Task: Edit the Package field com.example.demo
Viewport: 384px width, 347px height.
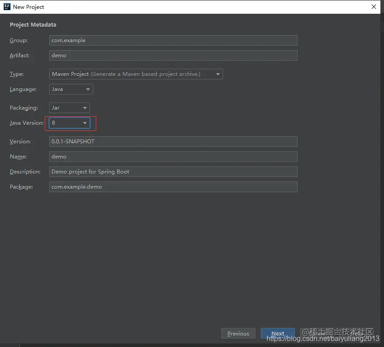Action: point(173,187)
